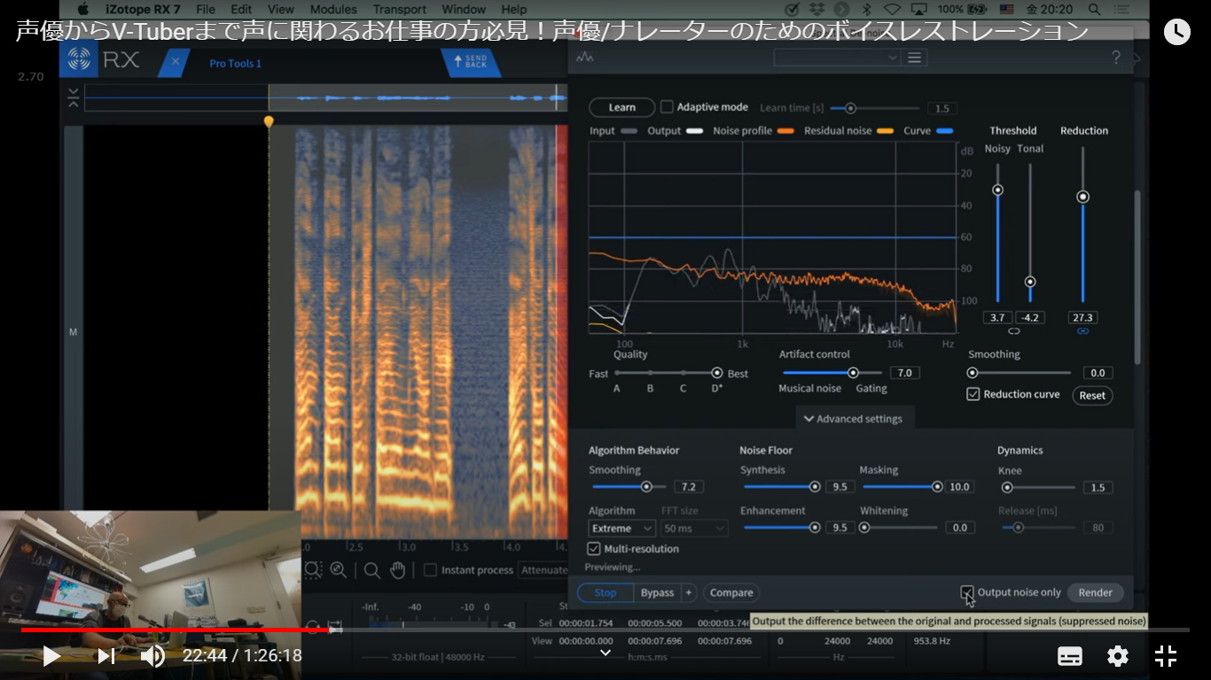The image size is (1211, 680).
Task: Click the Wi-Fi menu bar icon
Action: pyautogui.click(x=892, y=9)
